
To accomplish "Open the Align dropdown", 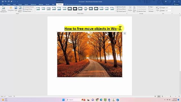I will 151,7.
